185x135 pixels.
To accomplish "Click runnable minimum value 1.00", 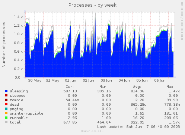I will 106,118.
